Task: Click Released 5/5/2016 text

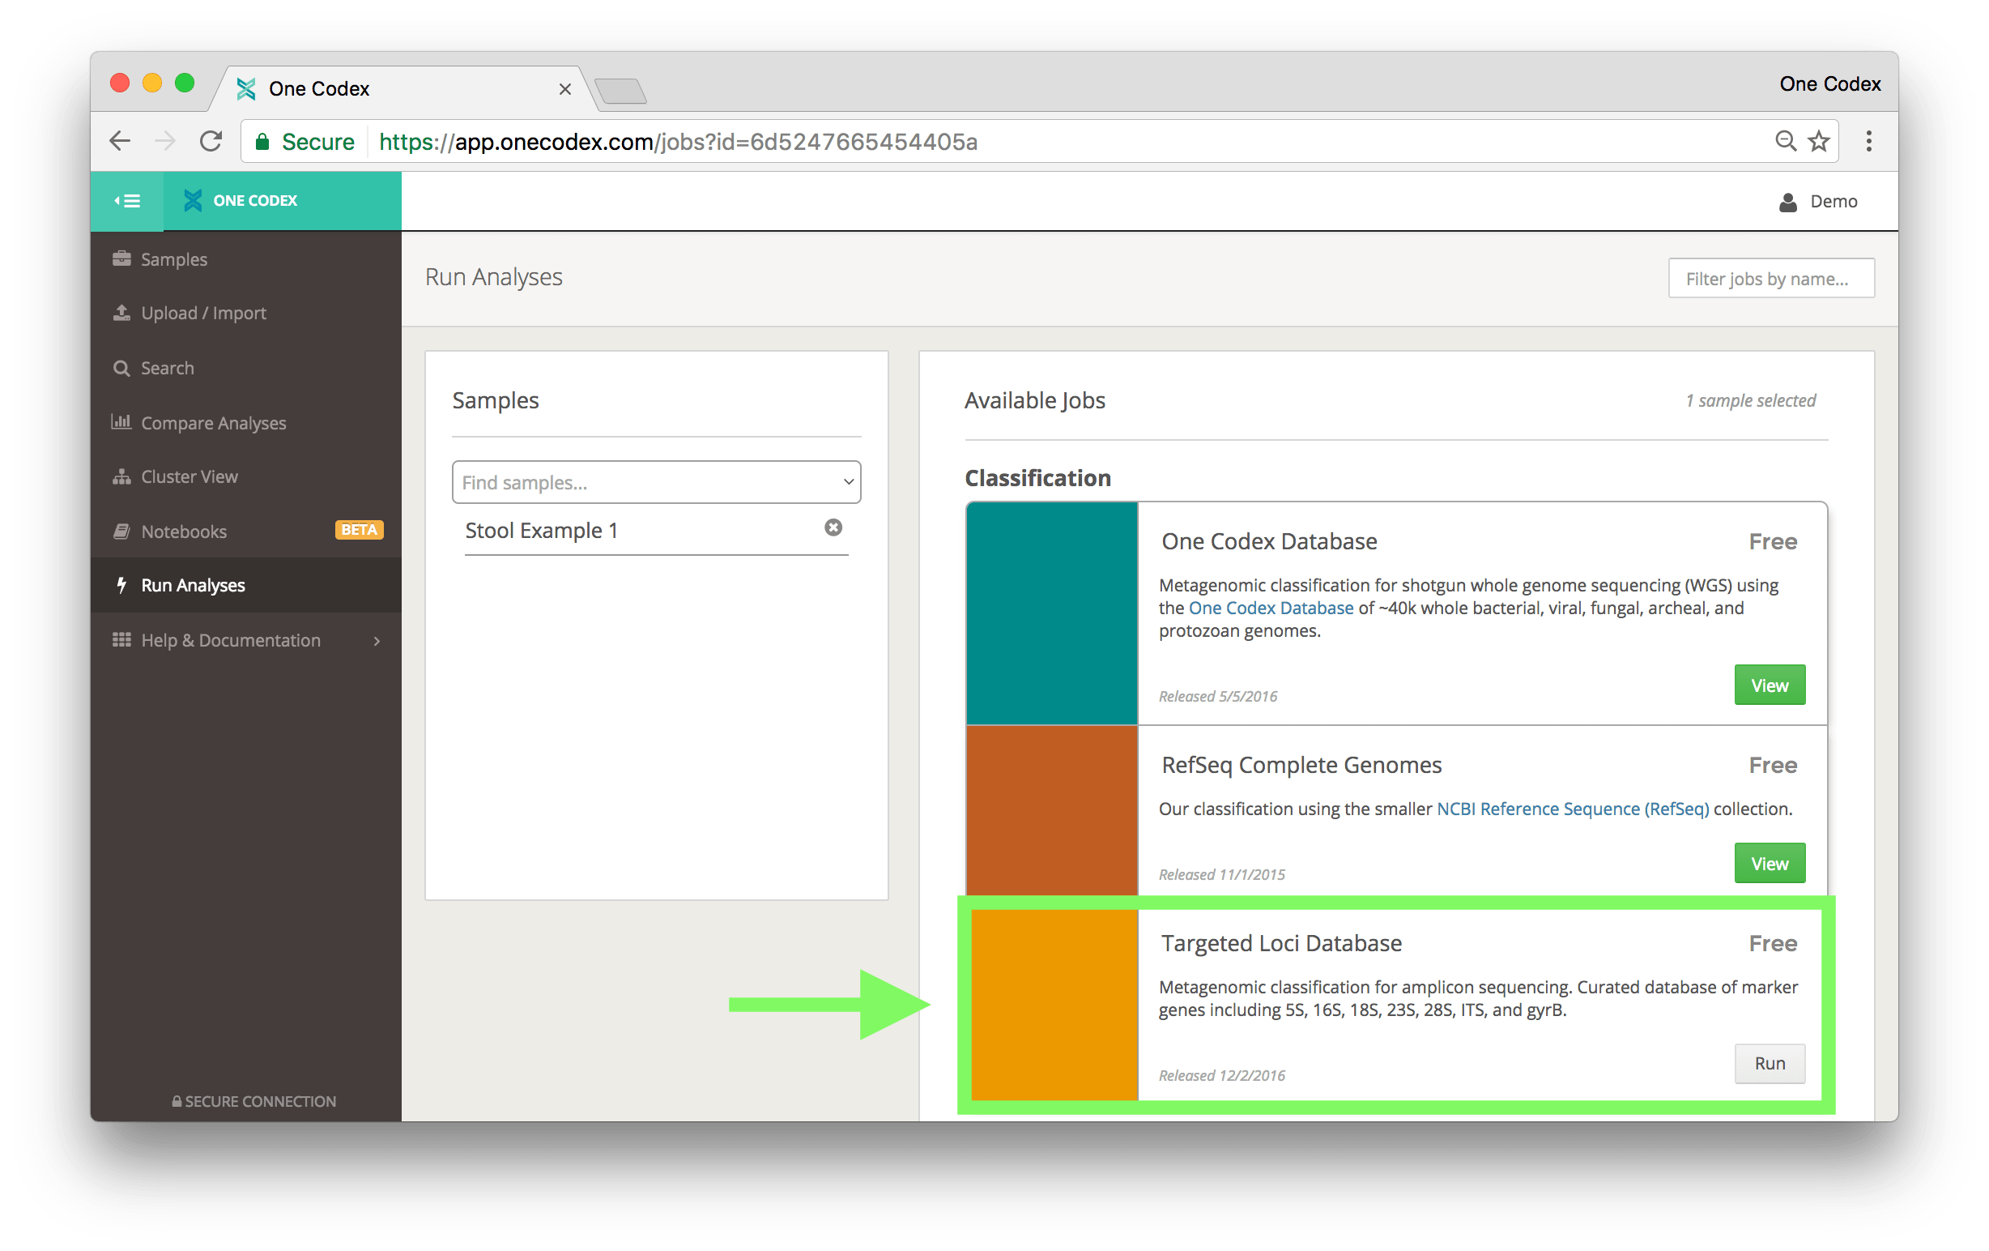Action: click(x=1217, y=696)
